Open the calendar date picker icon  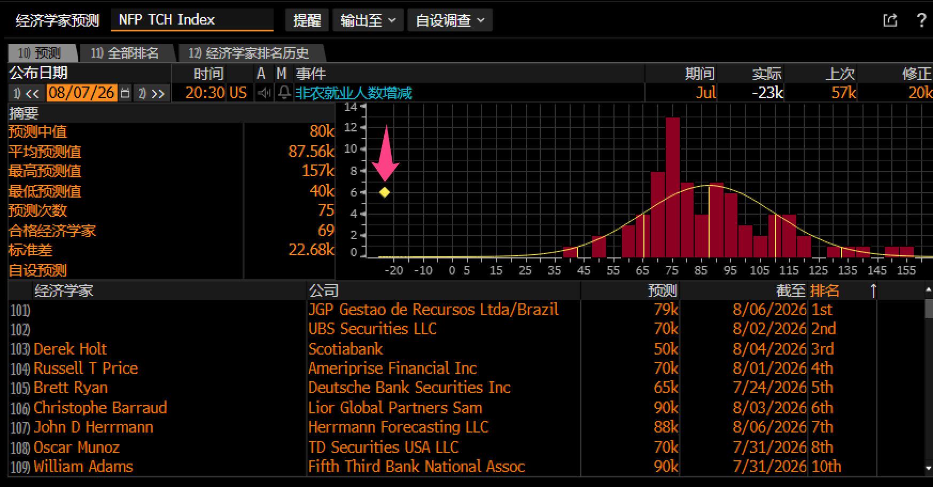[x=125, y=93]
